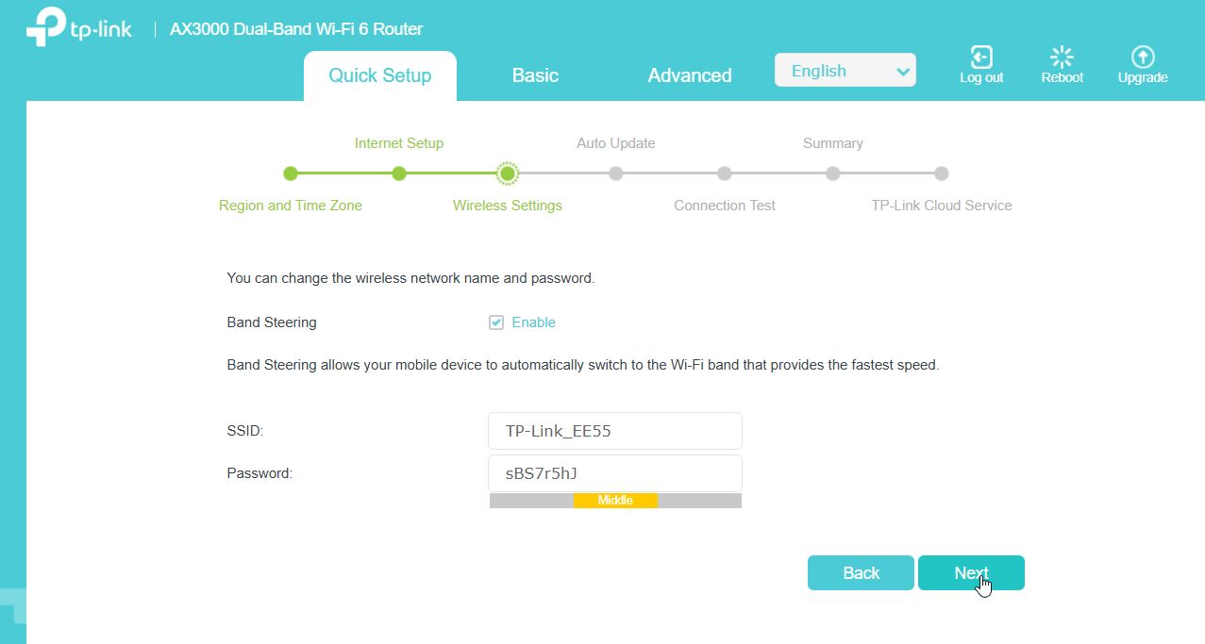Click the Region and Time Zone step dot

[291, 173]
